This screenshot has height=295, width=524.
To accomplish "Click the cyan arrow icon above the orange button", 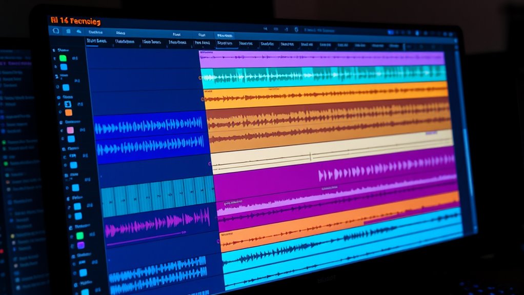I will point(68,104).
